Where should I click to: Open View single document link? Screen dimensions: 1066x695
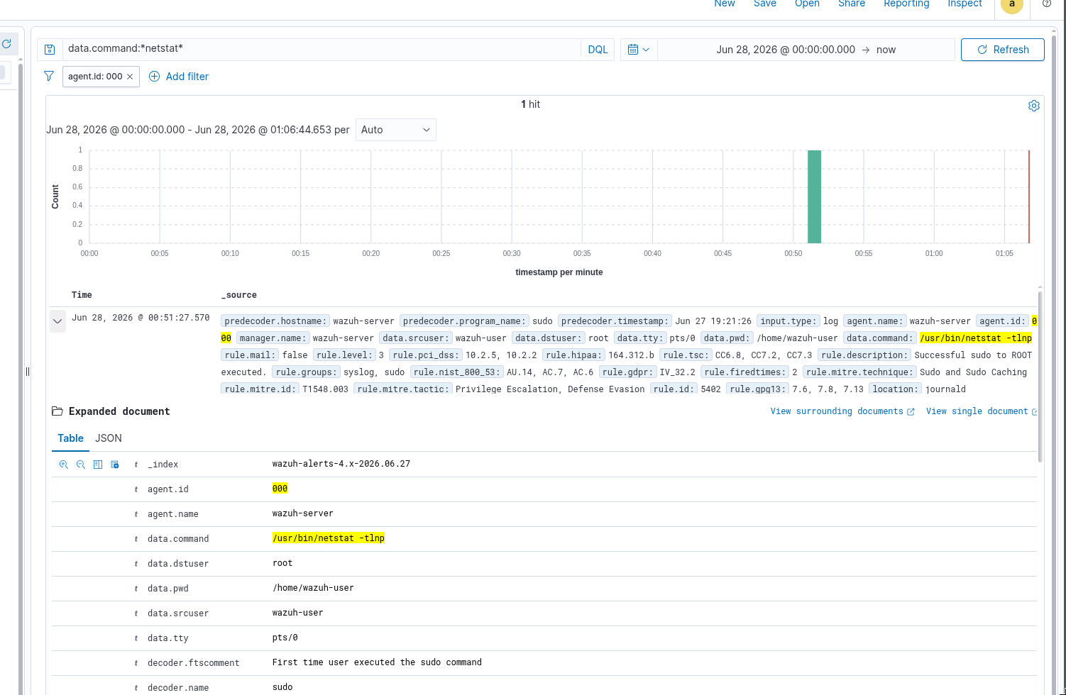(x=982, y=411)
